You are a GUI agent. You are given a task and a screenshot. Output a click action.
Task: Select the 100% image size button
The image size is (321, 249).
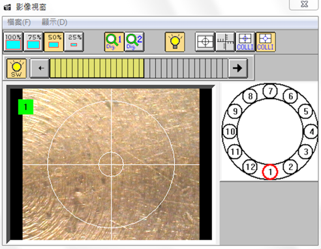13,42
